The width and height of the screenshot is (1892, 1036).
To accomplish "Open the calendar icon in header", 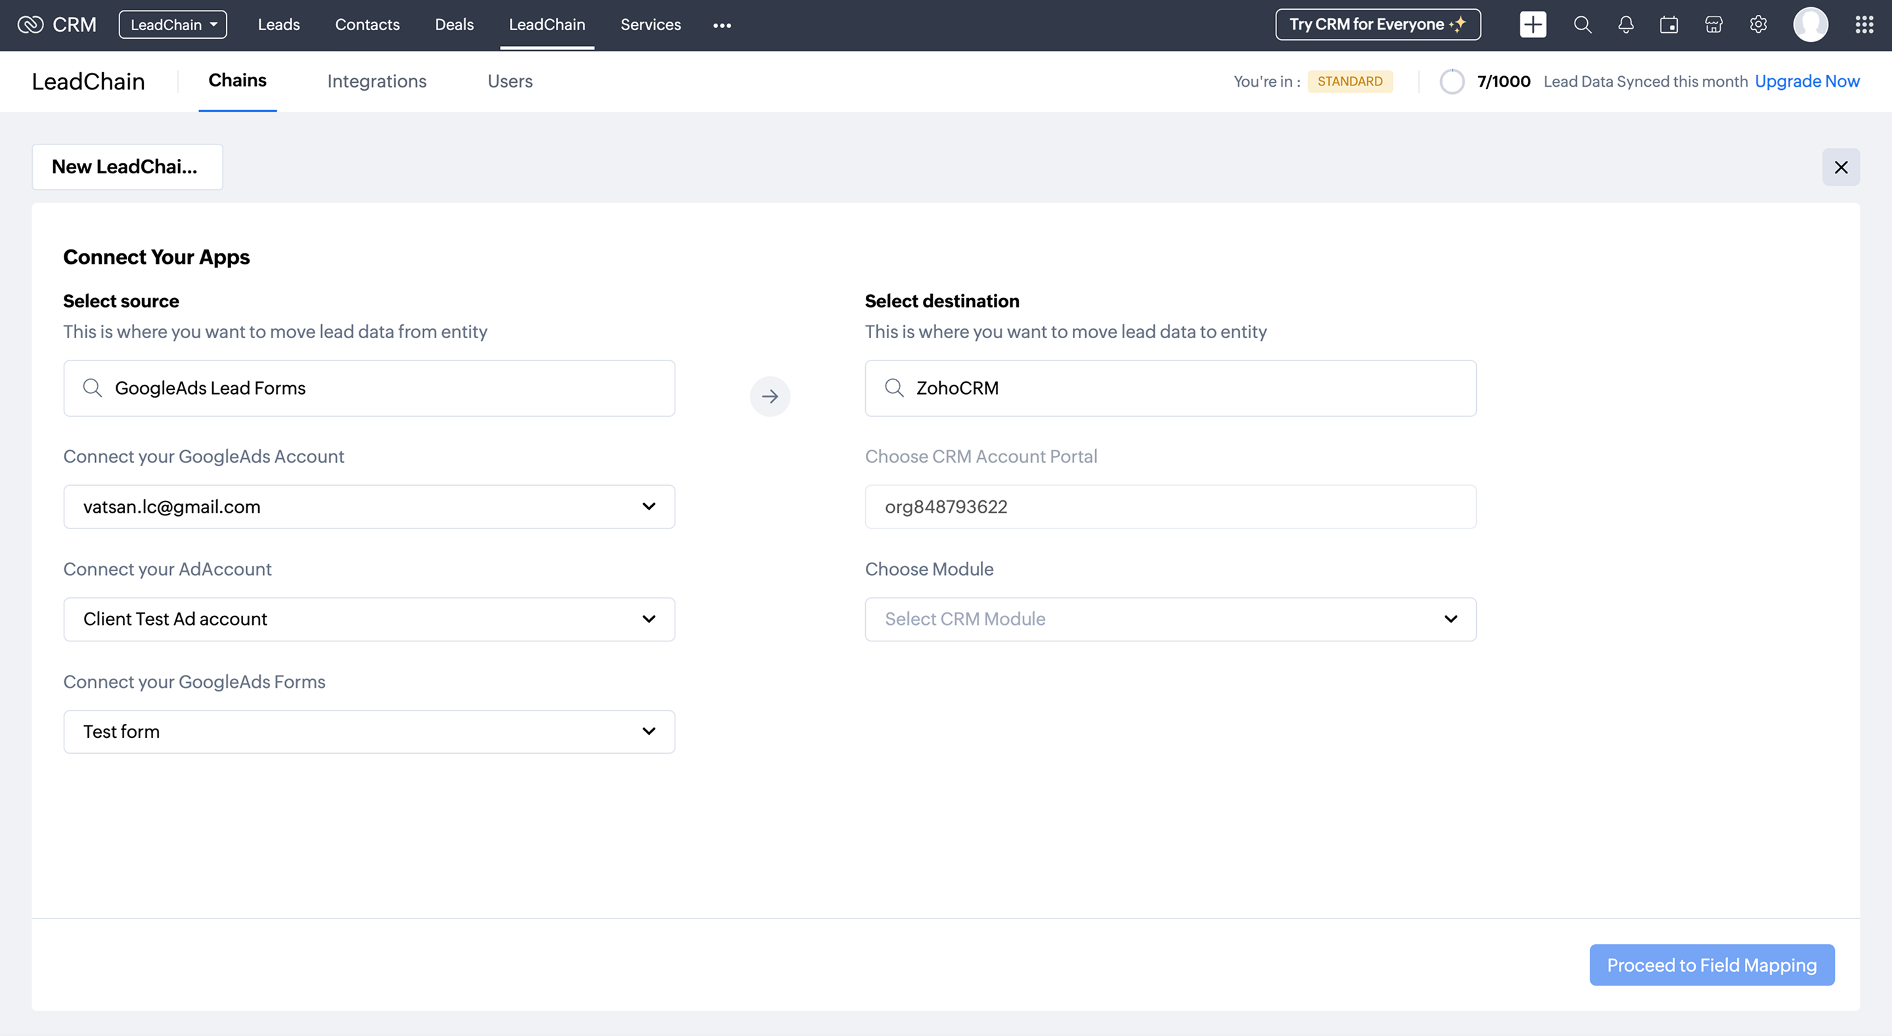I will (1669, 25).
